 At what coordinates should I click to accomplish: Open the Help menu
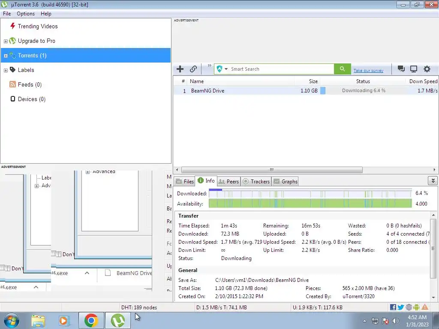coord(46,14)
